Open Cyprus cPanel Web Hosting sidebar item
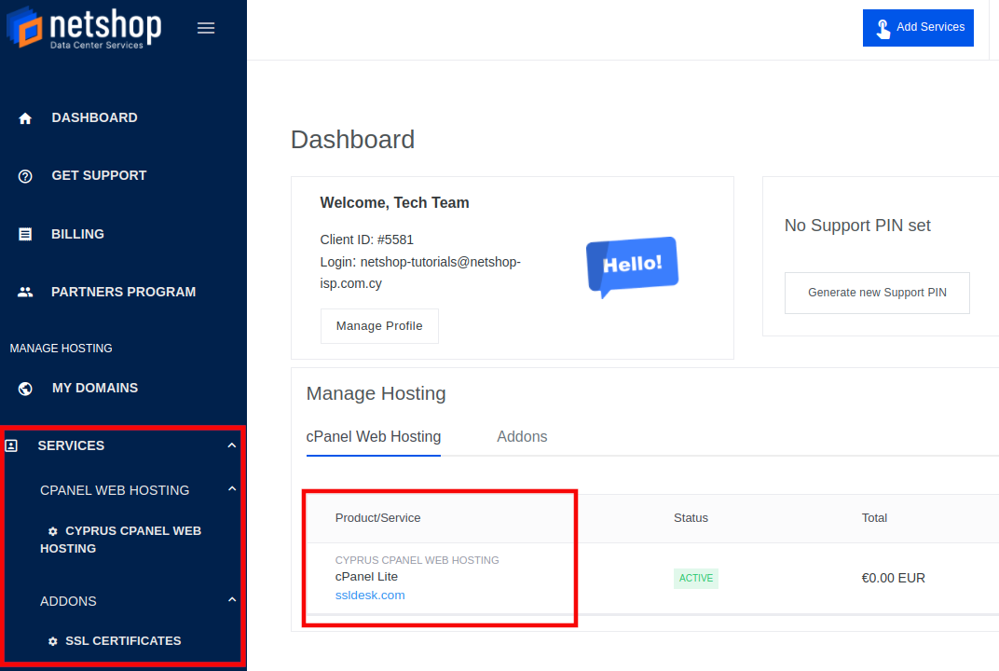This screenshot has height=671, width=999. point(120,540)
